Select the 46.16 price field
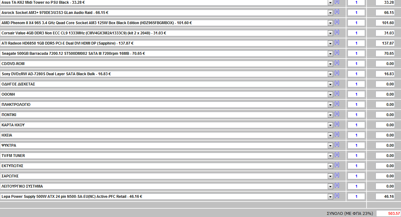The height and width of the screenshot is (217, 401). (x=385, y=197)
